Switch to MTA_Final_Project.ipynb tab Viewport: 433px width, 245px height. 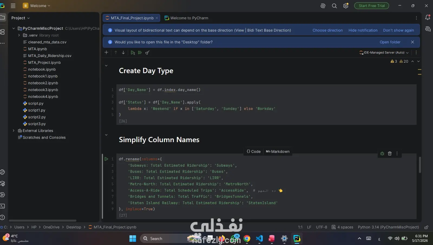coord(132,18)
